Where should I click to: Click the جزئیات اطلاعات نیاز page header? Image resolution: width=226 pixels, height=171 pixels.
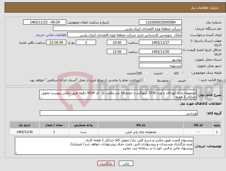tap(205, 8)
